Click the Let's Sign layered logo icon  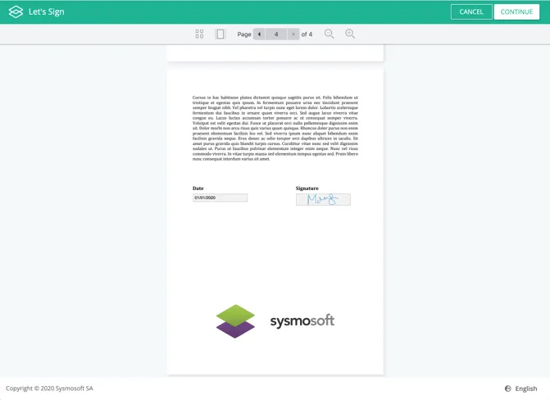click(16, 11)
